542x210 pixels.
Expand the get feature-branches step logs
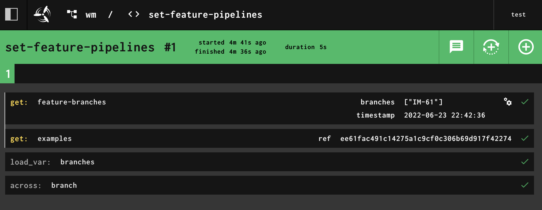click(71, 102)
